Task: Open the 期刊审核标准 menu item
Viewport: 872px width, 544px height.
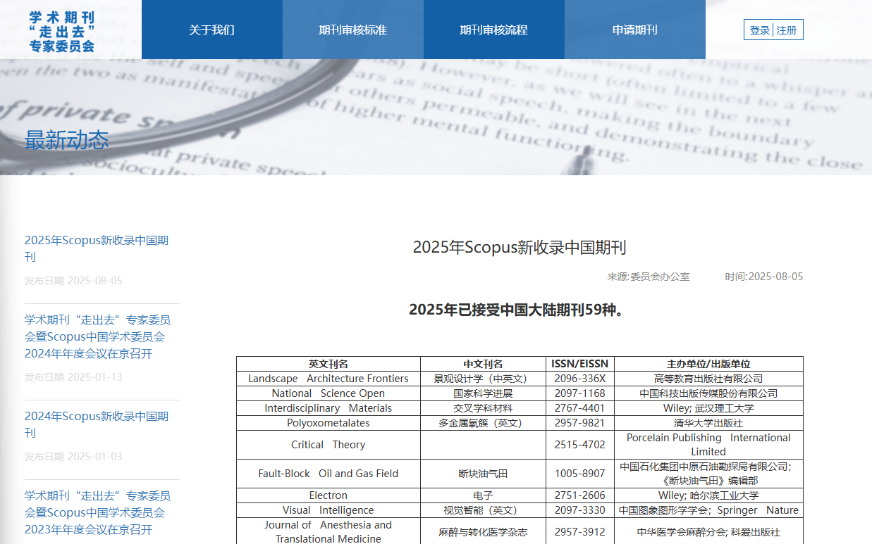Action: 352,30
